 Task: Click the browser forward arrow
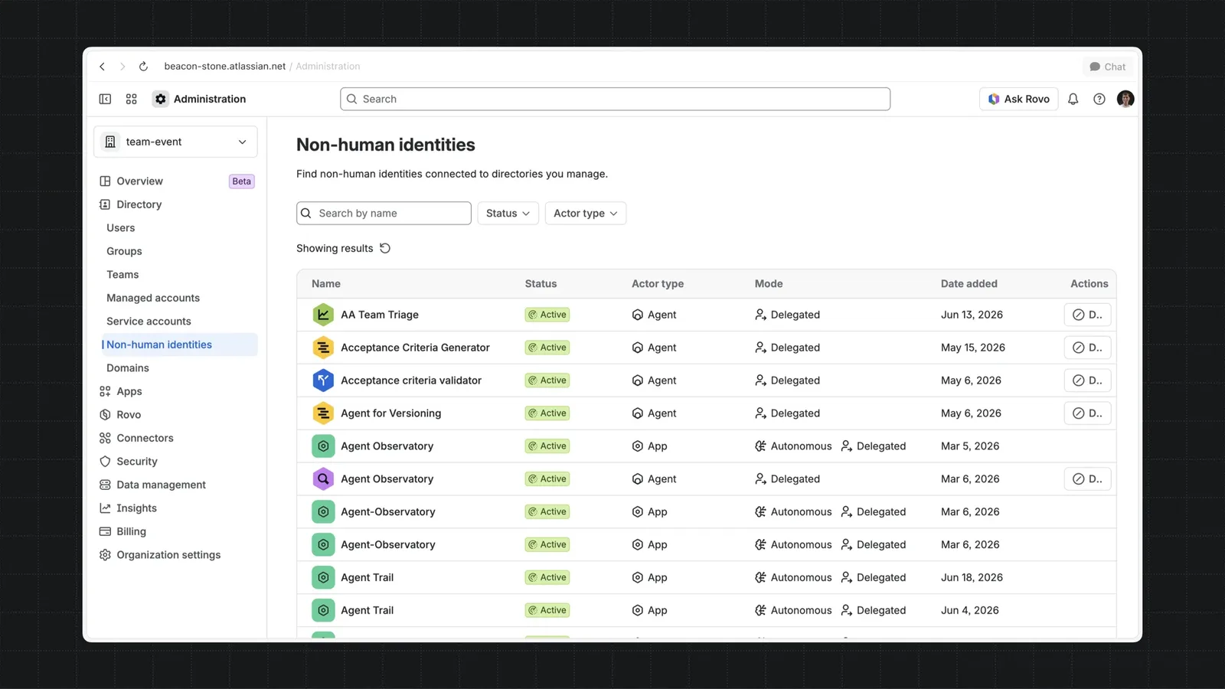pos(122,67)
